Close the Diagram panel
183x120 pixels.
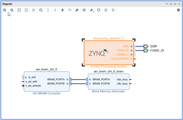tap(179, 4)
